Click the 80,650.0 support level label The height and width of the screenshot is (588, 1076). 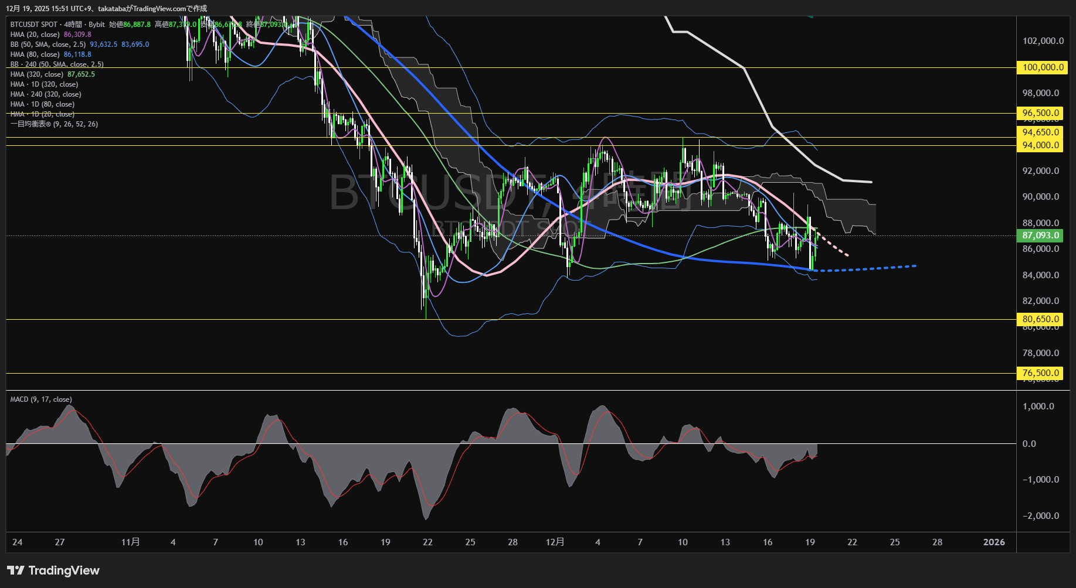coord(1041,319)
